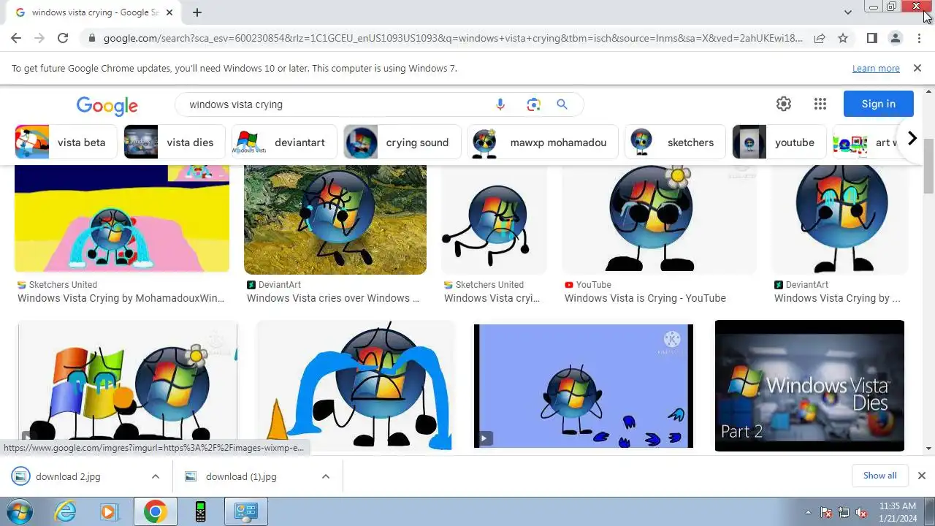
Task: Show more filter chips arrow
Action: [x=912, y=138]
